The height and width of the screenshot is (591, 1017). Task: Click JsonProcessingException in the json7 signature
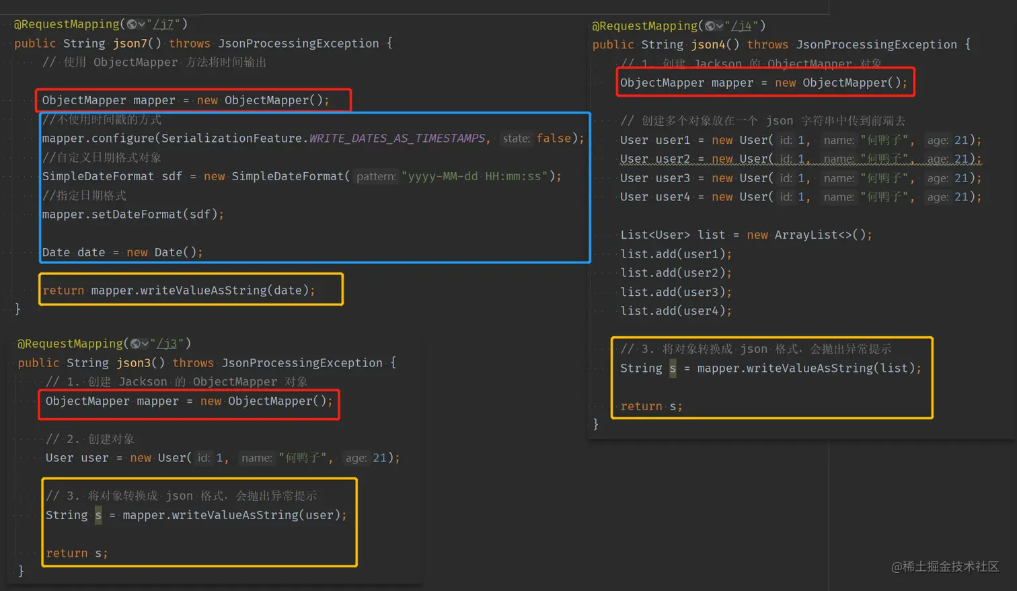click(x=299, y=44)
